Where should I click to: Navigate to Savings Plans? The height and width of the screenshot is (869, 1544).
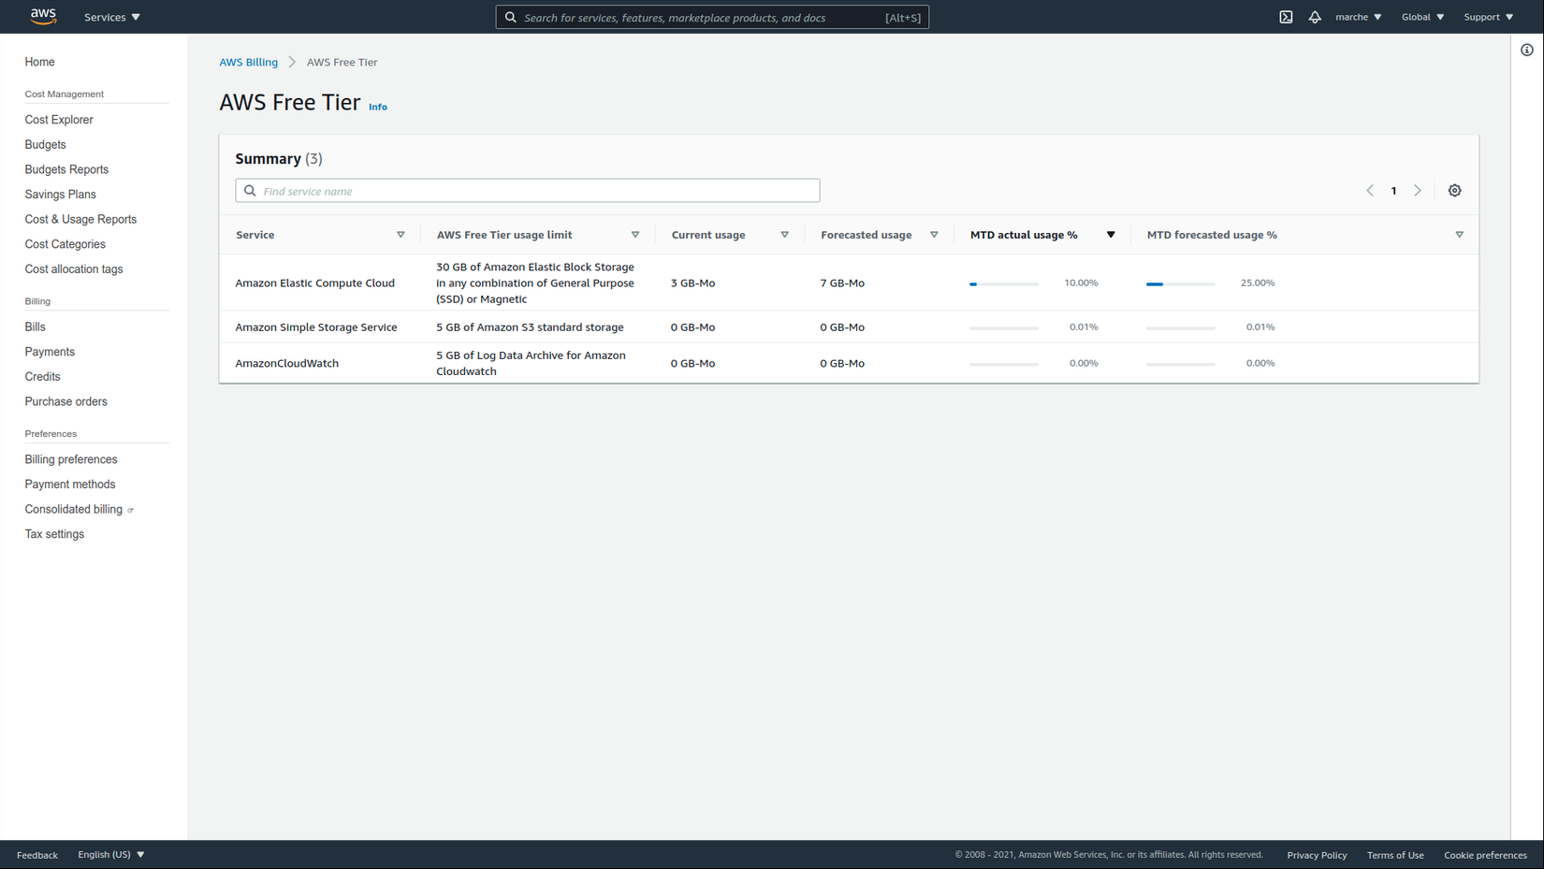coord(61,195)
